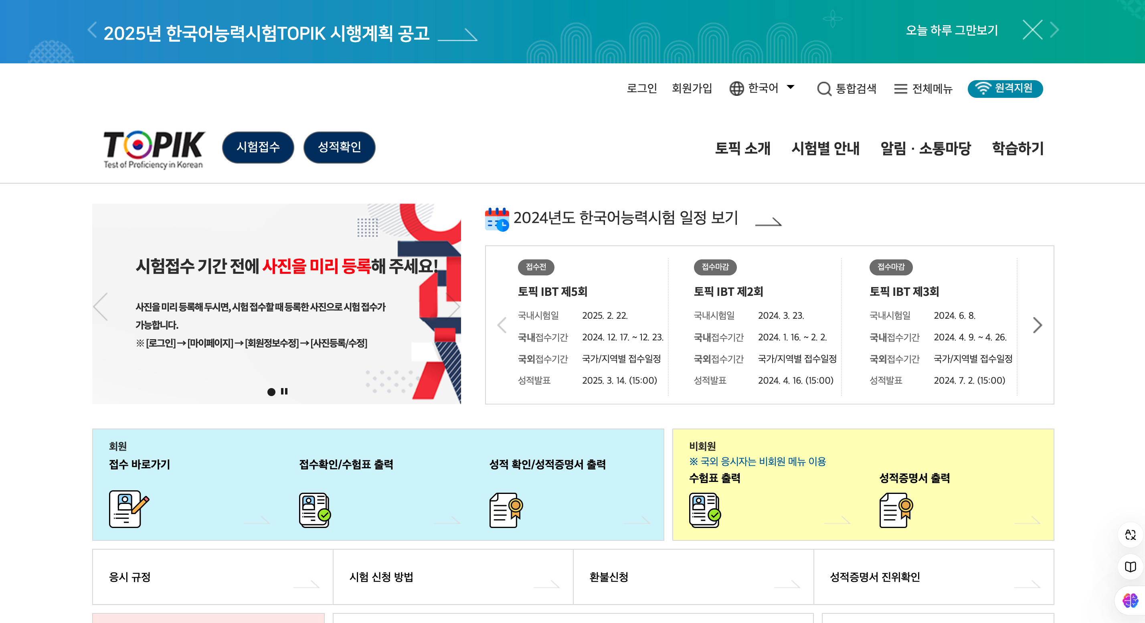Click the colorful brain floating icon

[x=1130, y=600]
